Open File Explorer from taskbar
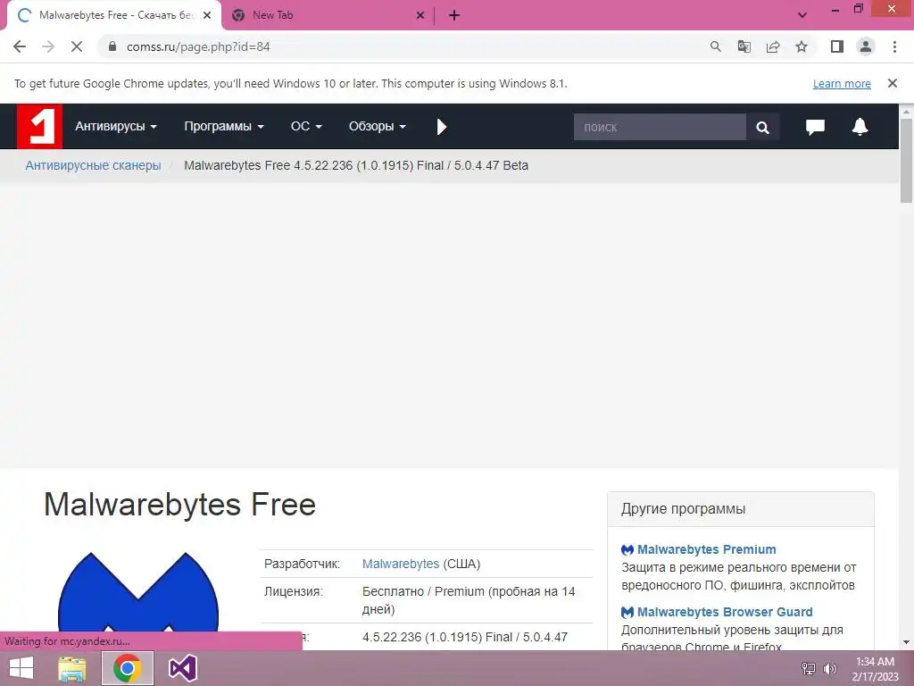Image resolution: width=914 pixels, height=686 pixels. [x=72, y=668]
